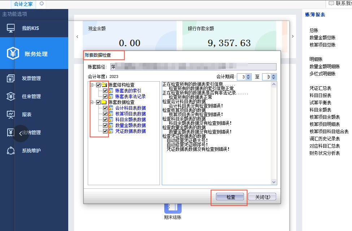This screenshot has width=352, height=231.
Task: Toggle the 会计科目表数据 checkbox
Action: [x=105, y=108]
